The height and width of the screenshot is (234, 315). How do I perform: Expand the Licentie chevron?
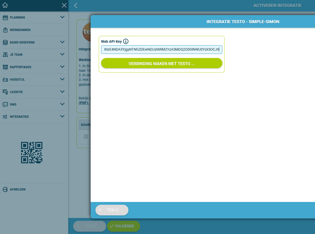62,92
